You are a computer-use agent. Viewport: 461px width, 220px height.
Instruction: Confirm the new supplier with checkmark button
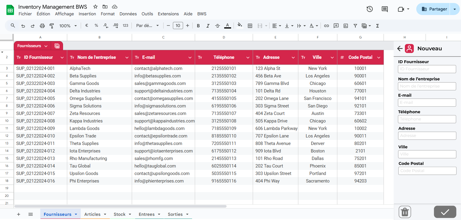point(445,212)
